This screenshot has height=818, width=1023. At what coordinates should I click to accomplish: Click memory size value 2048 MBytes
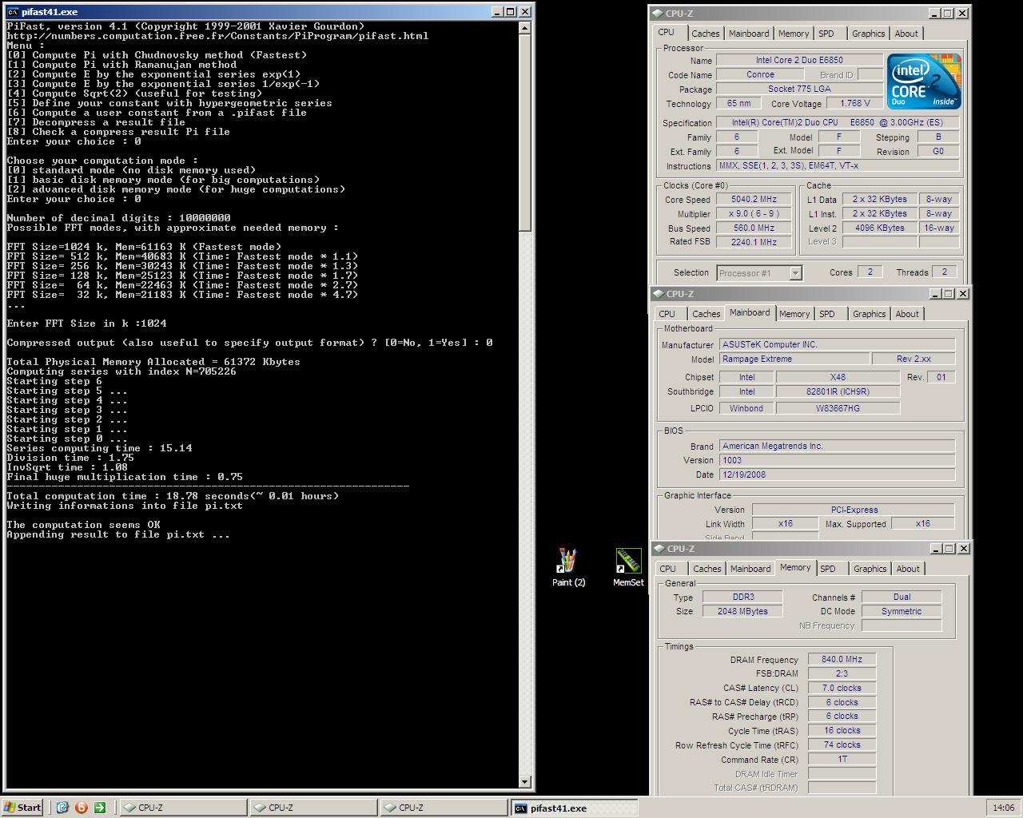[742, 611]
